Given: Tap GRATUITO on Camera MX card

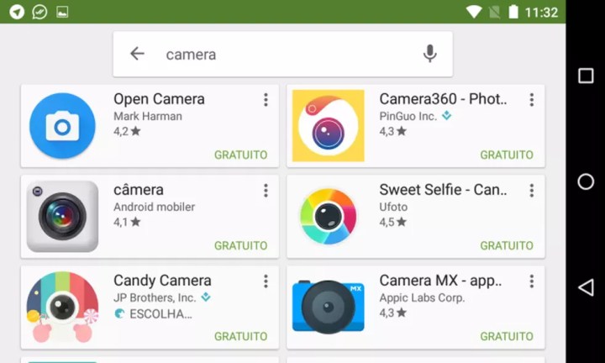Looking at the screenshot, I should point(507,336).
